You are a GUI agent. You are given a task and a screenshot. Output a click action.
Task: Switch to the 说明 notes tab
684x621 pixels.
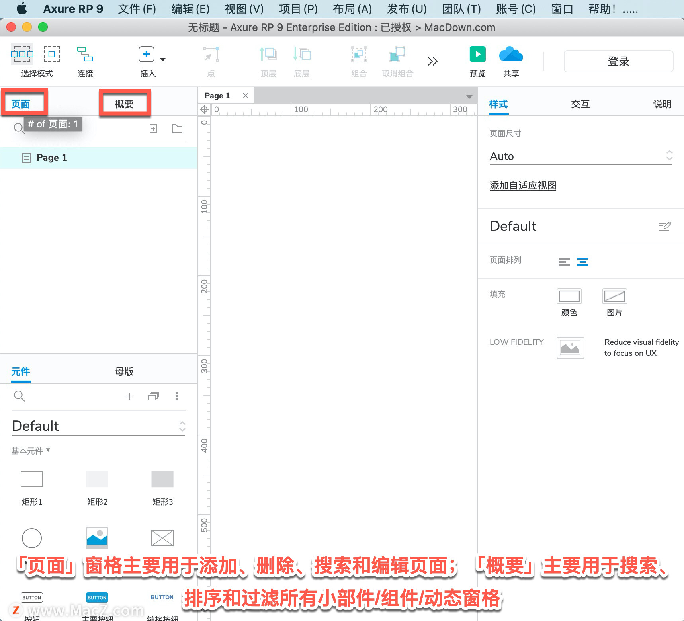tap(662, 104)
